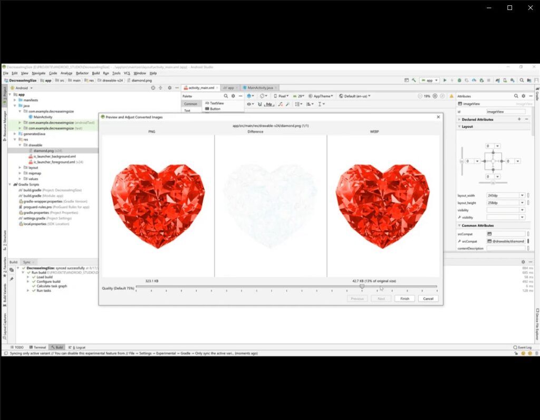Viewport: 540px width, 420px height.
Task: Toggle the view options eye icon
Action: 250,104
